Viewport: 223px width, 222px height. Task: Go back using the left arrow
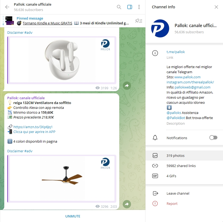(7, 7)
